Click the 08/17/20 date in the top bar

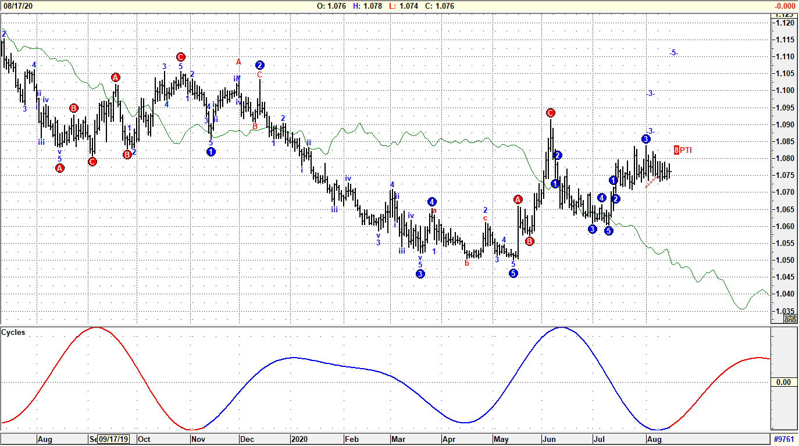click(x=17, y=6)
